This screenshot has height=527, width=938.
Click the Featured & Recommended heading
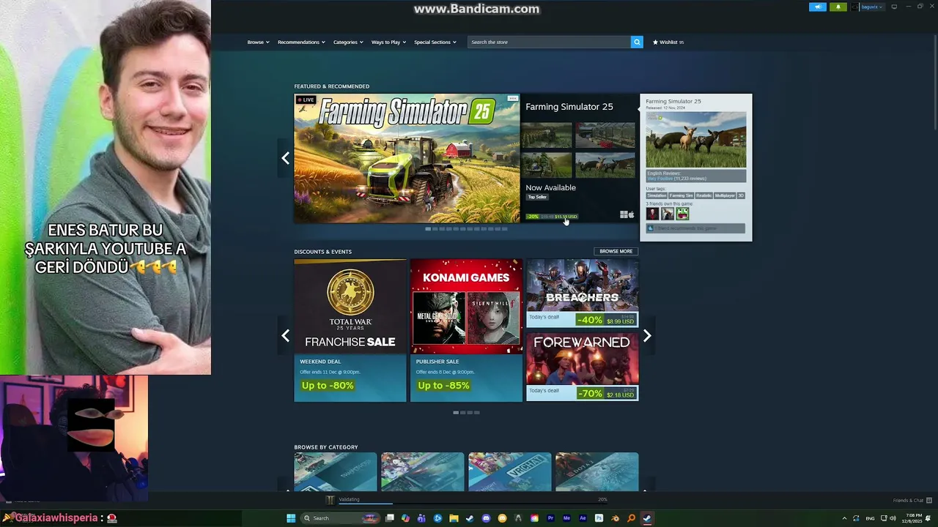coord(331,86)
